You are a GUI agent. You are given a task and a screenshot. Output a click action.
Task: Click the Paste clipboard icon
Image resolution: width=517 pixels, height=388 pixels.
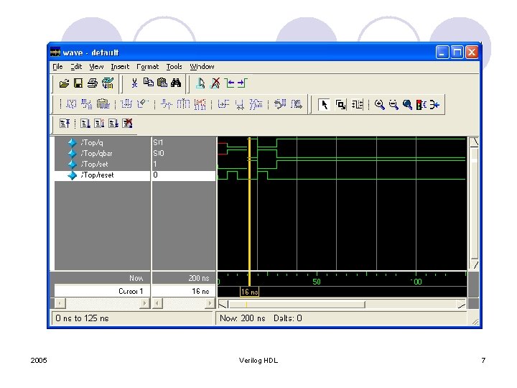[x=162, y=83]
